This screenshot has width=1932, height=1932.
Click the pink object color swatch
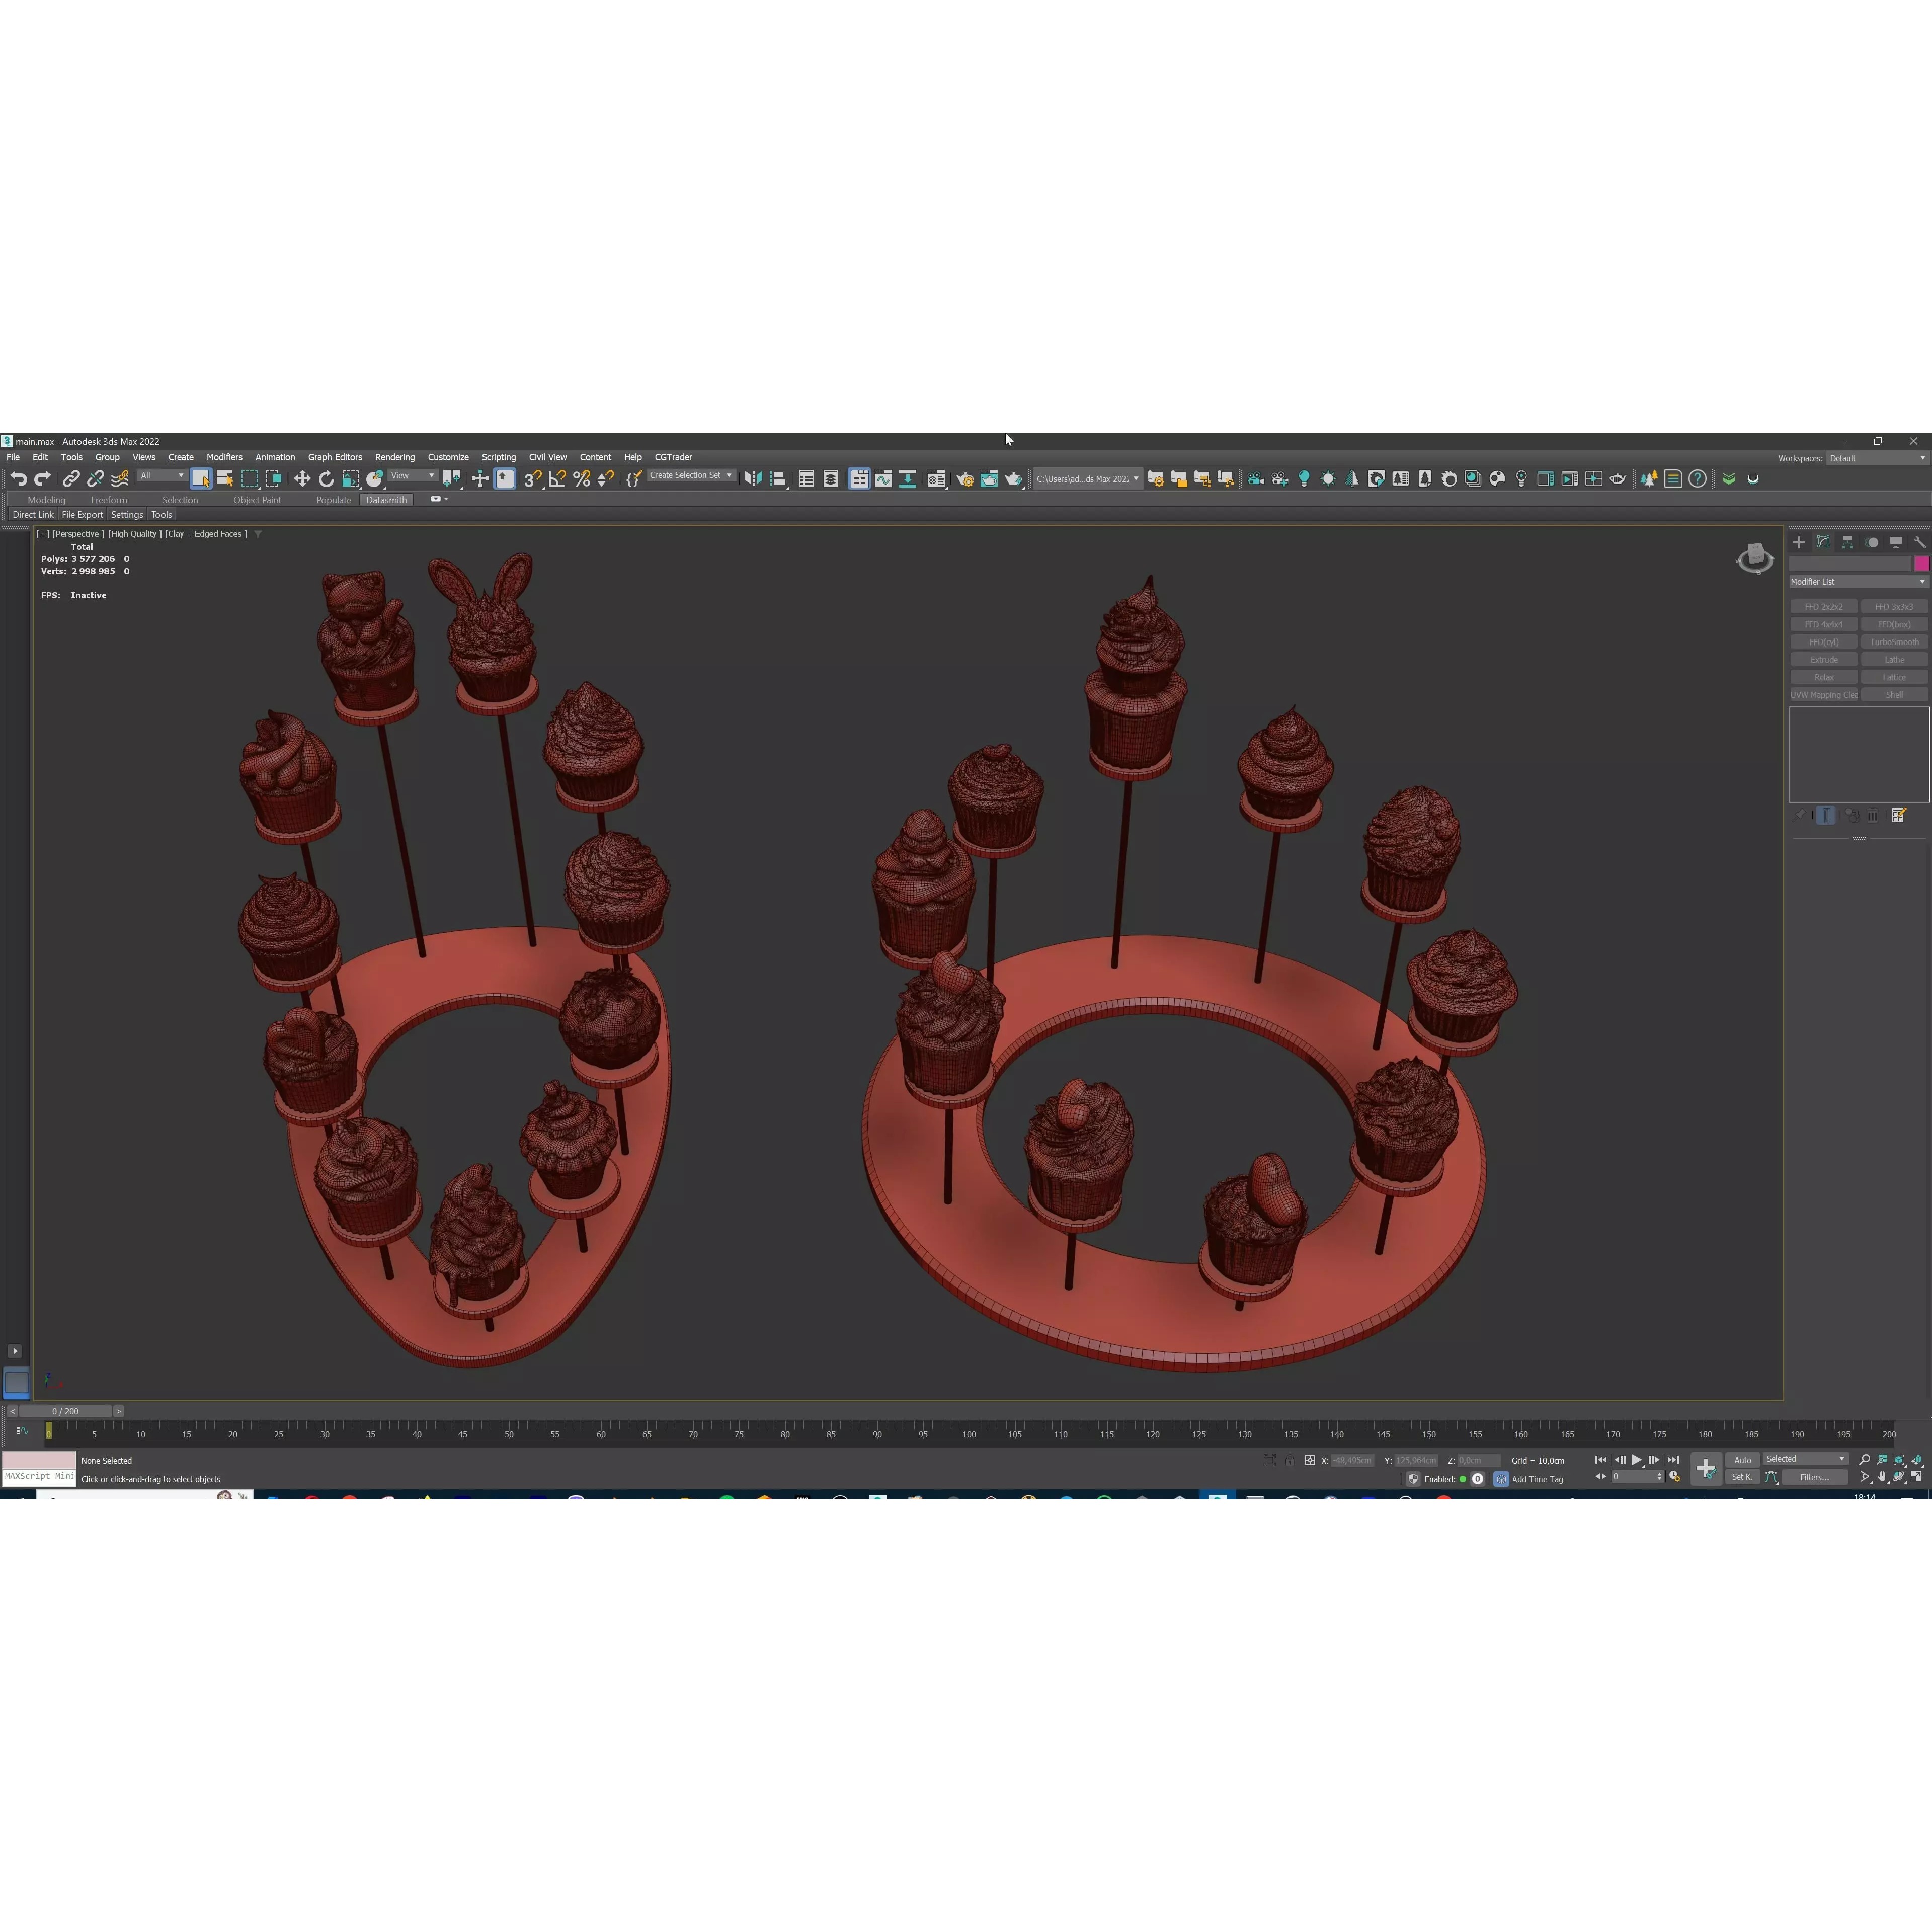[1921, 564]
